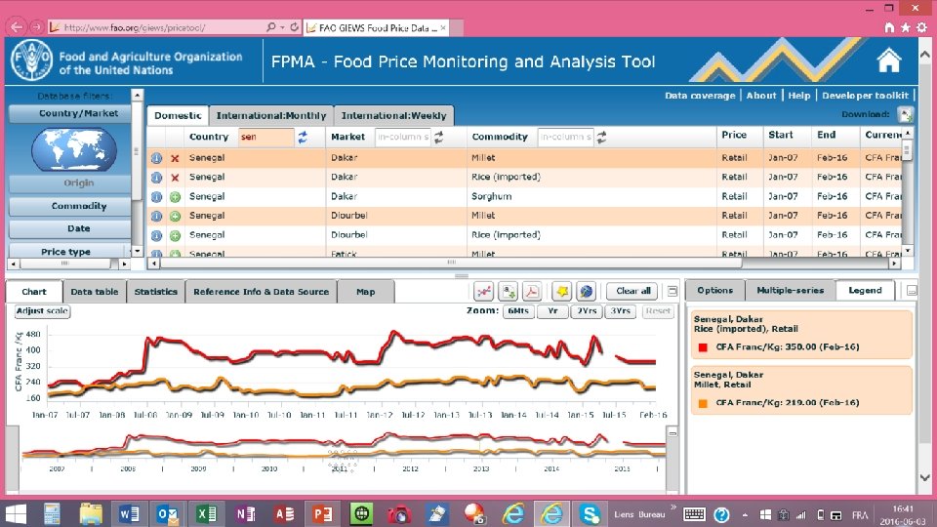Viewport: 937px width, 527px height.
Task: Open the Map tab
Action: pyautogui.click(x=366, y=292)
